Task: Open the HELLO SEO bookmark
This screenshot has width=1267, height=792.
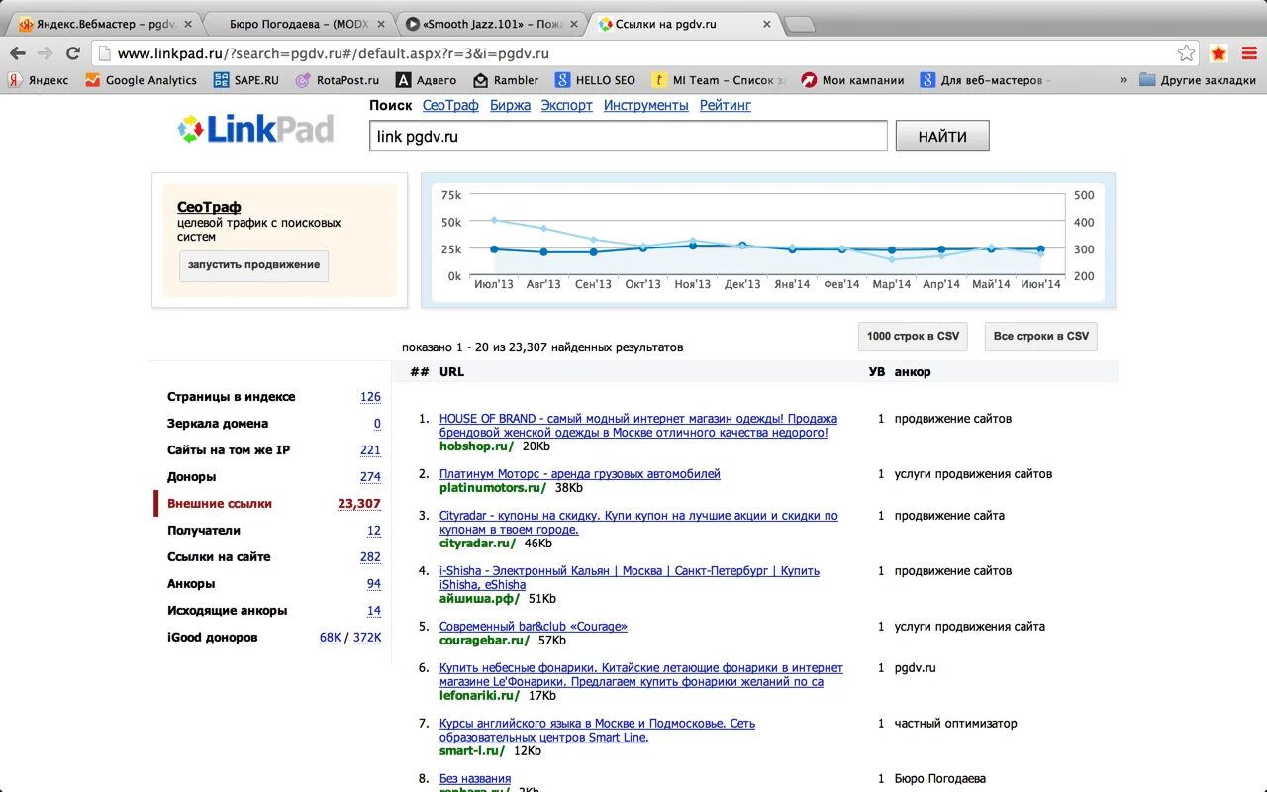Action: [595, 80]
